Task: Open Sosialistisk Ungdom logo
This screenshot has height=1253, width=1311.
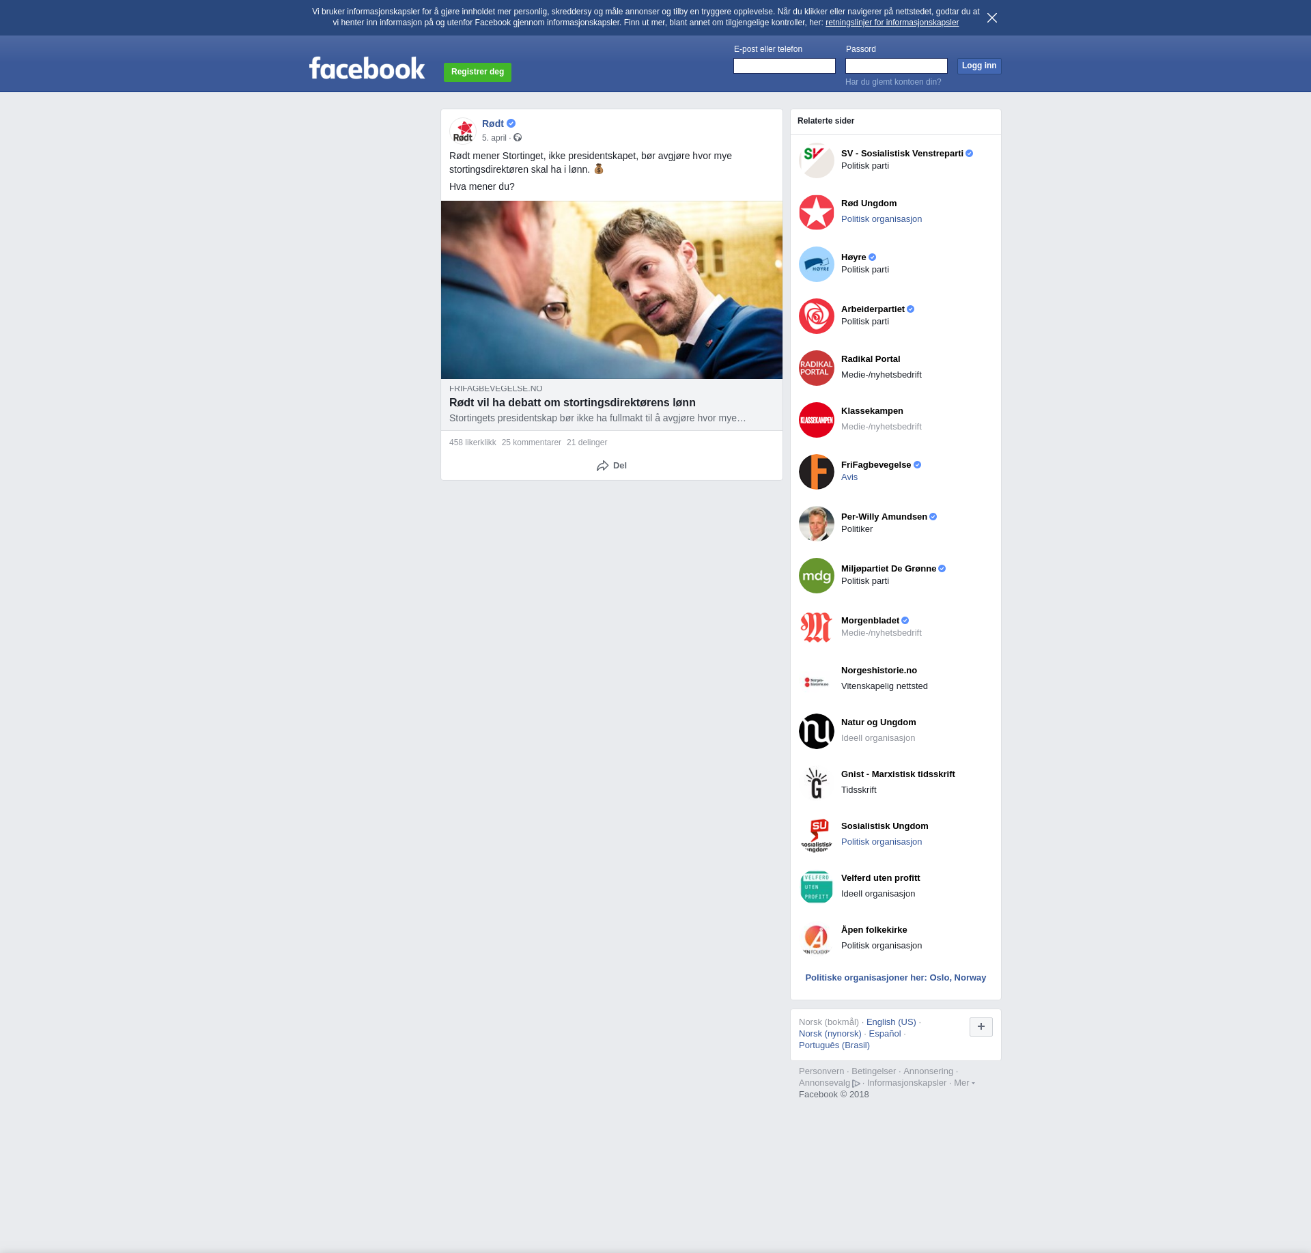Action: 817,835
